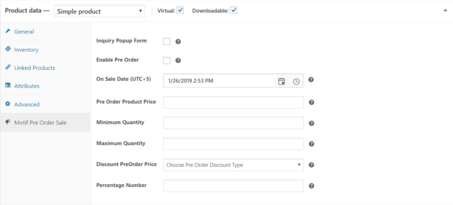Click help icon next to Percentage Number
The image size is (453, 205).
click(311, 186)
